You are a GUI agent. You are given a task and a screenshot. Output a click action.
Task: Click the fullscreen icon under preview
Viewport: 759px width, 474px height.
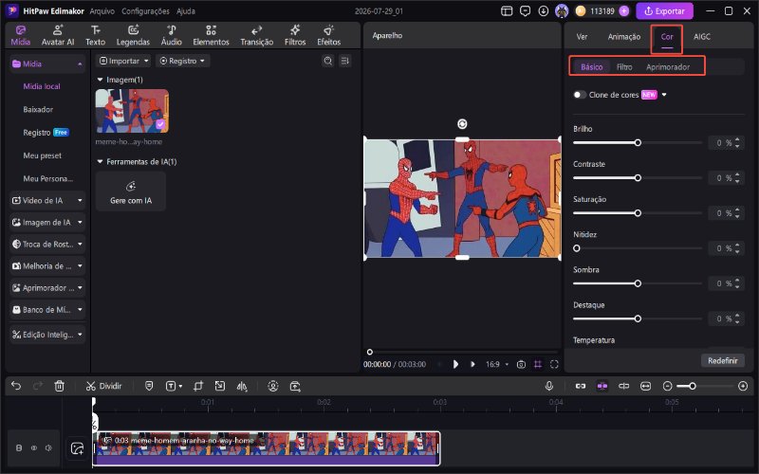[554, 364]
